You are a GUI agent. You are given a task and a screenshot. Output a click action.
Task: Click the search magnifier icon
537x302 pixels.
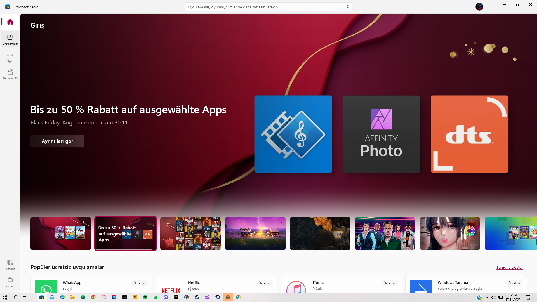click(347, 7)
